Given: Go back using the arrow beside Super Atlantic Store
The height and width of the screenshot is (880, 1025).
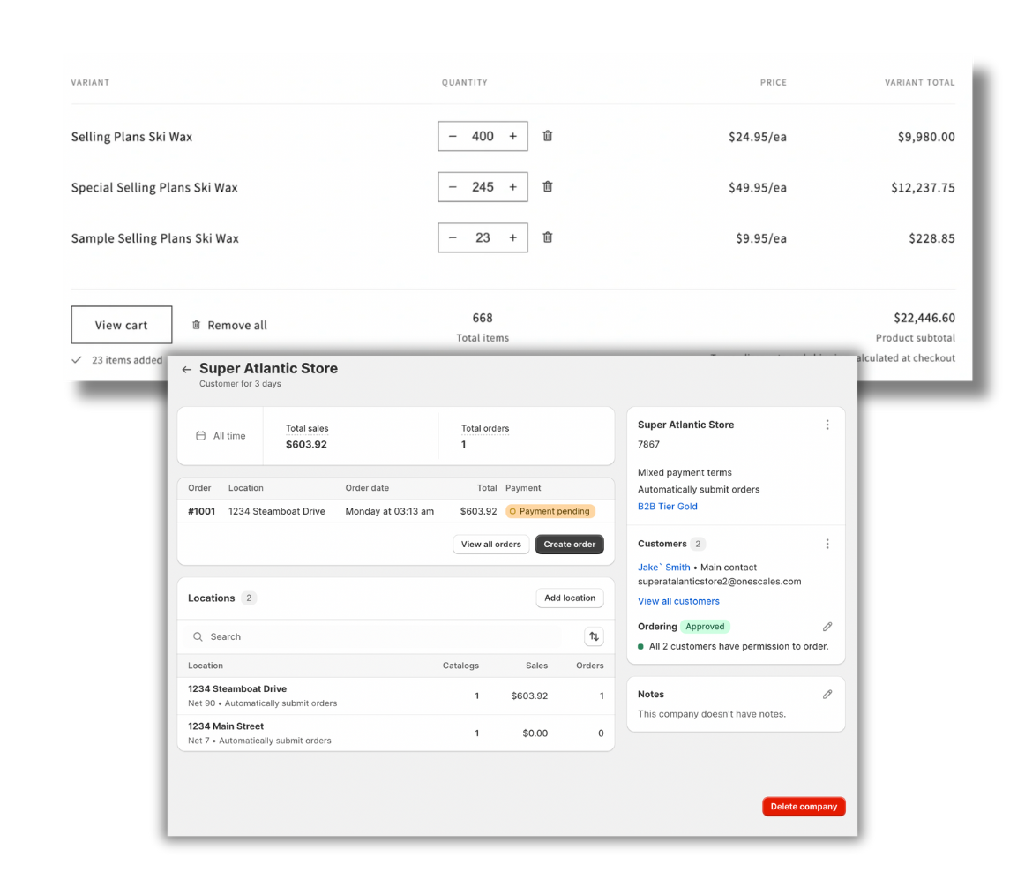Looking at the screenshot, I should pyautogui.click(x=186, y=370).
